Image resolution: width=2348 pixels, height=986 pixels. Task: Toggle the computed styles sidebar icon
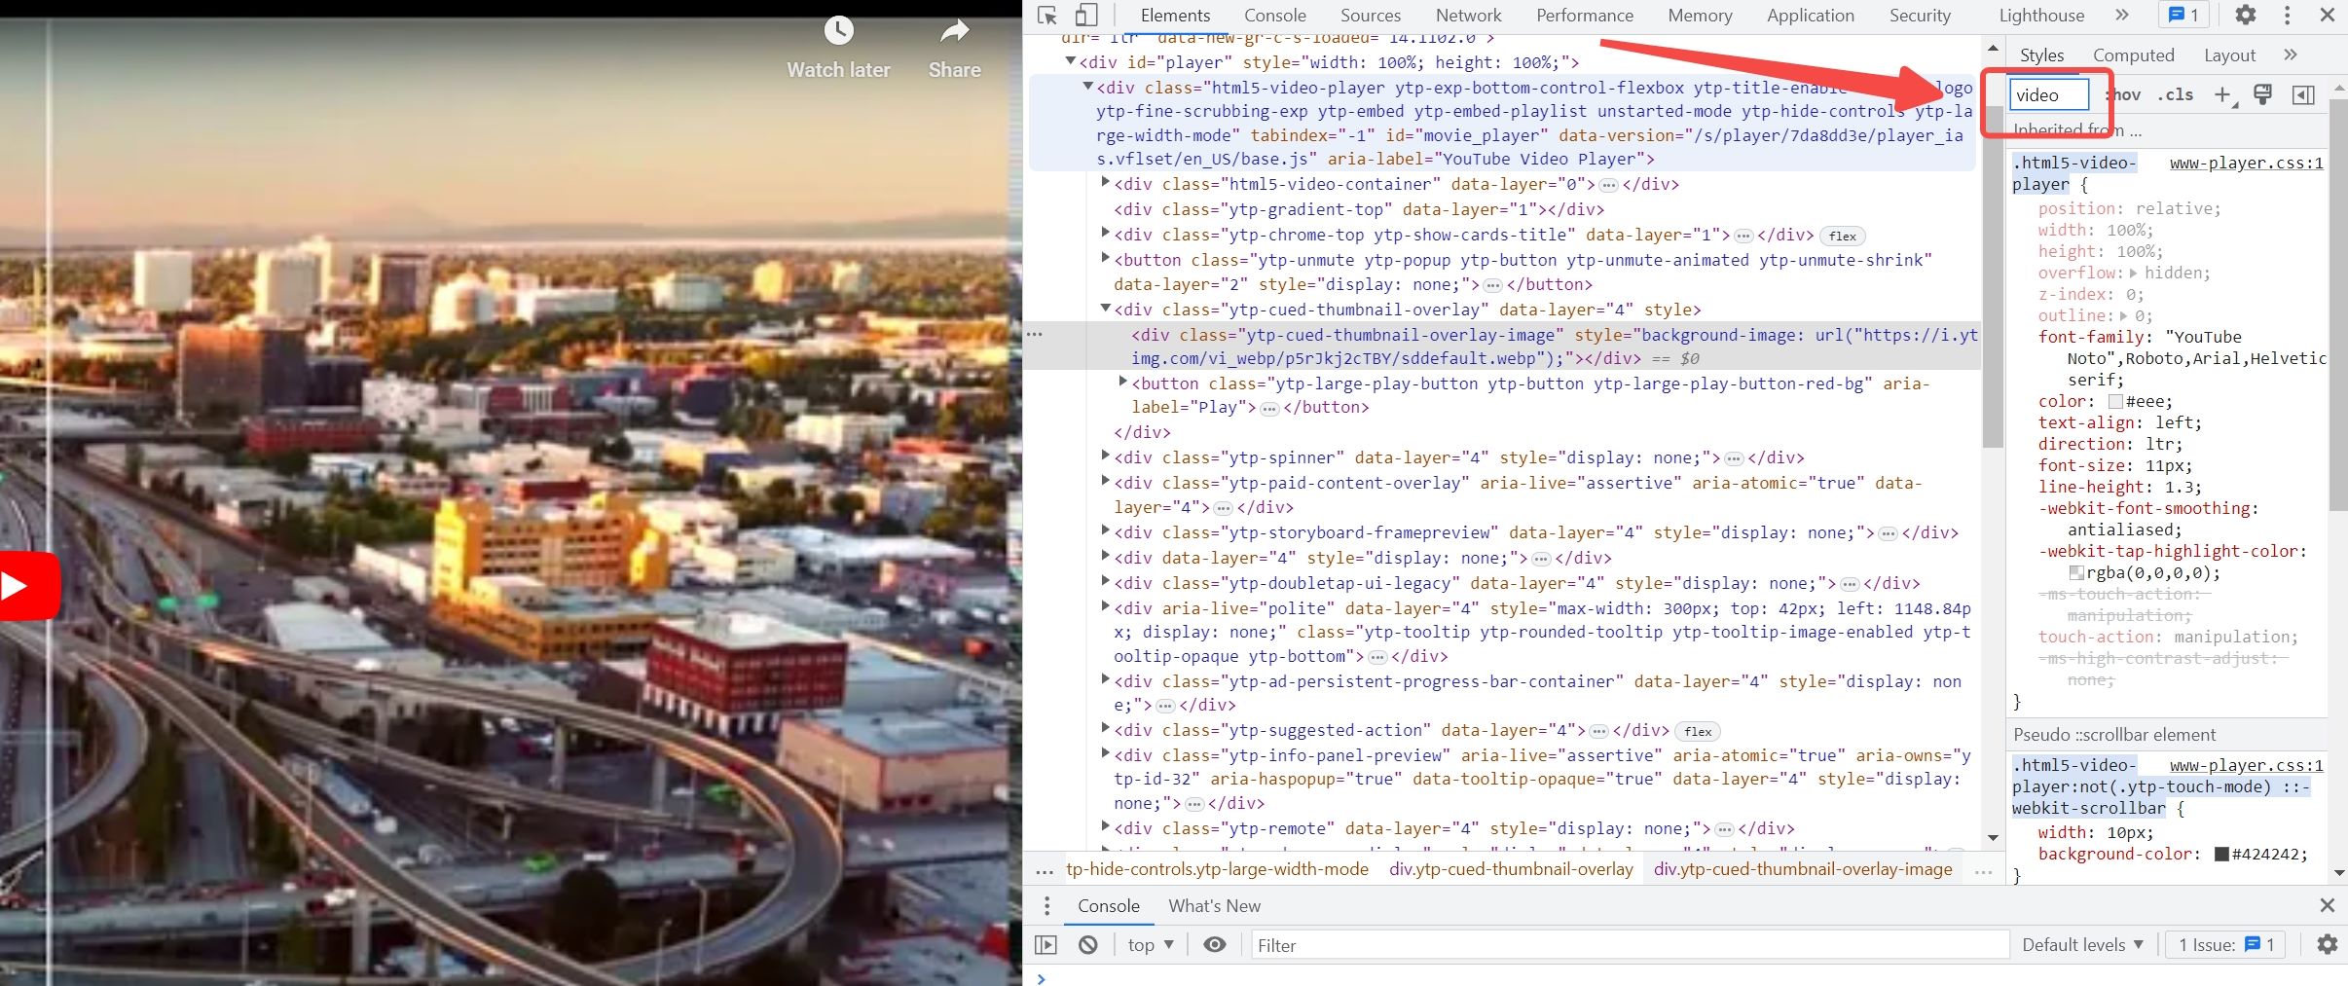[x=2303, y=95]
